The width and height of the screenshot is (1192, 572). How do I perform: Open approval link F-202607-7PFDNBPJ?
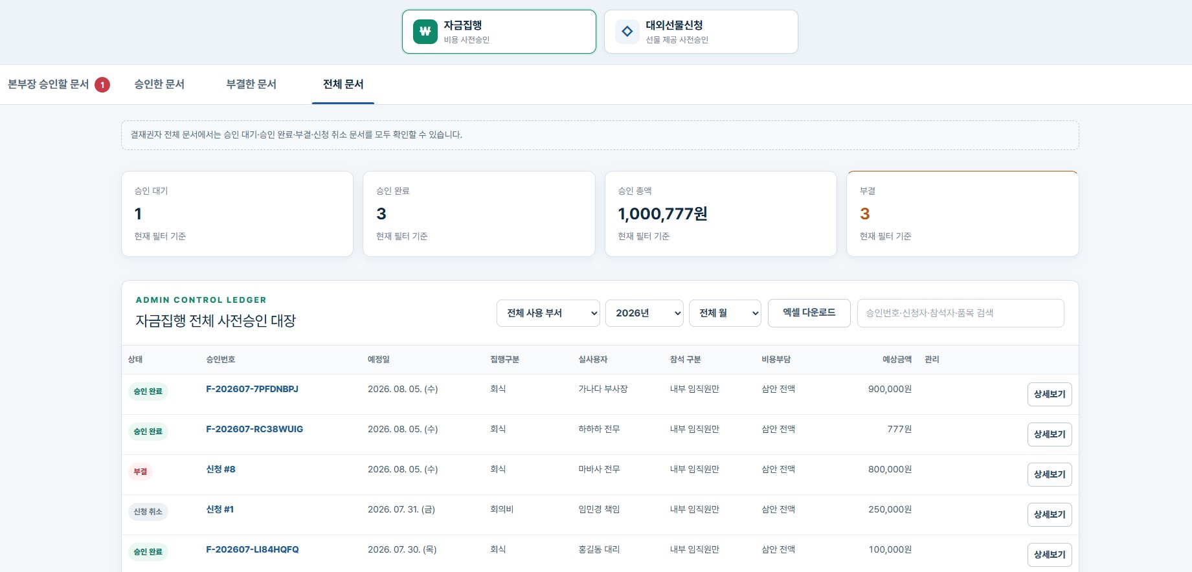pyautogui.click(x=252, y=389)
